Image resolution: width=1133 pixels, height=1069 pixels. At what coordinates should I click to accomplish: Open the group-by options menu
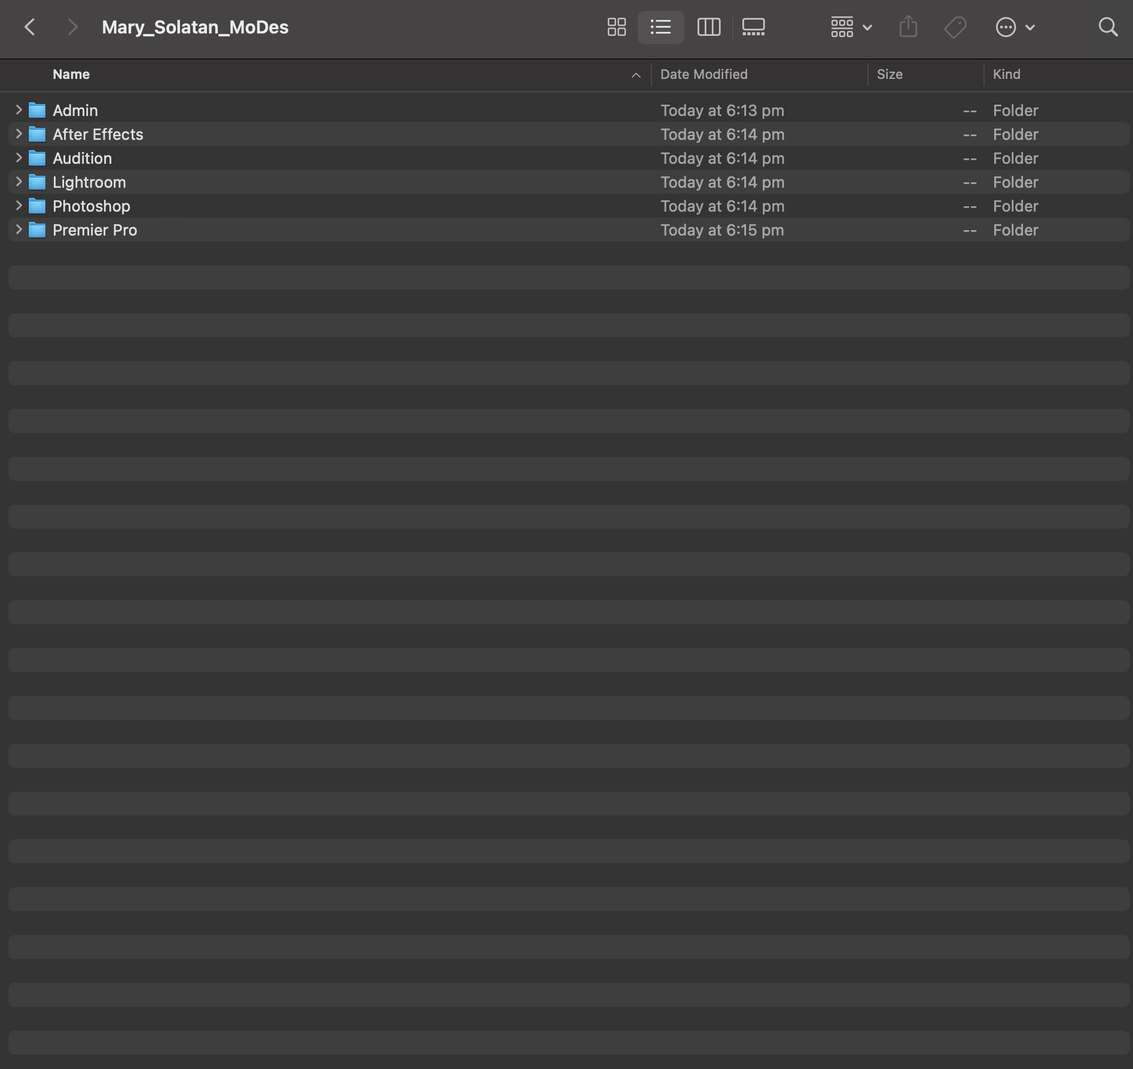tap(851, 27)
